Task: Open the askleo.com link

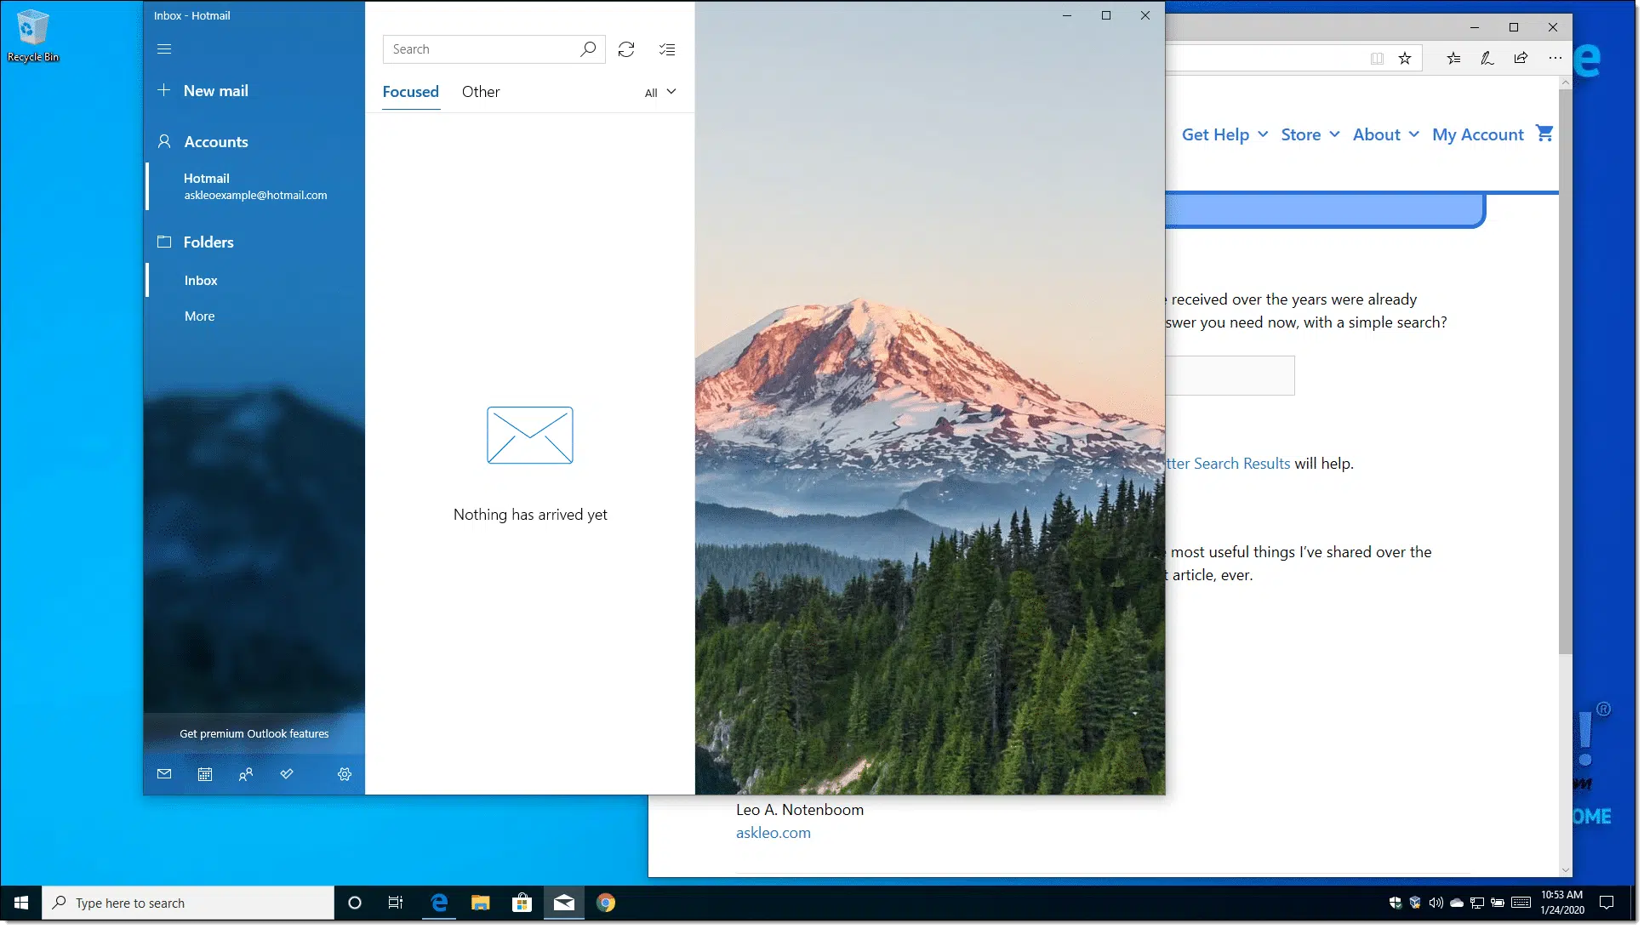Action: pyautogui.click(x=773, y=833)
